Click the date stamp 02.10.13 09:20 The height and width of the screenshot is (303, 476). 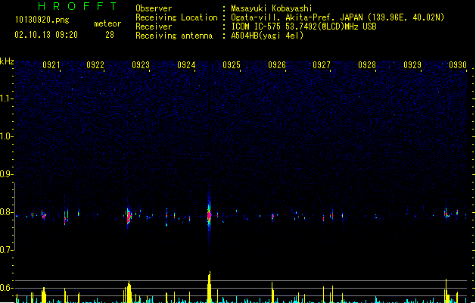click(x=46, y=35)
